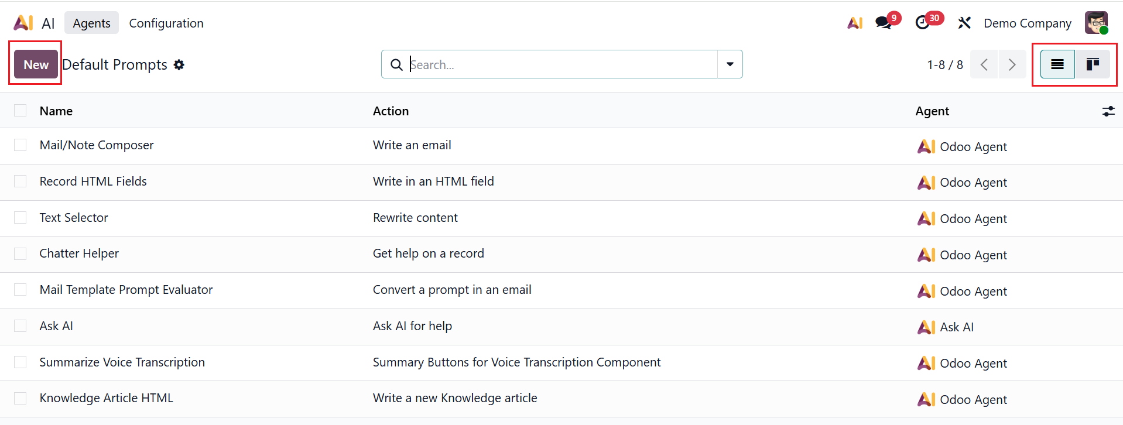Select the Mail/Note Composer row checkbox
Image resolution: width=1123 pixels, height=425 pixels.
click(20, 145)
